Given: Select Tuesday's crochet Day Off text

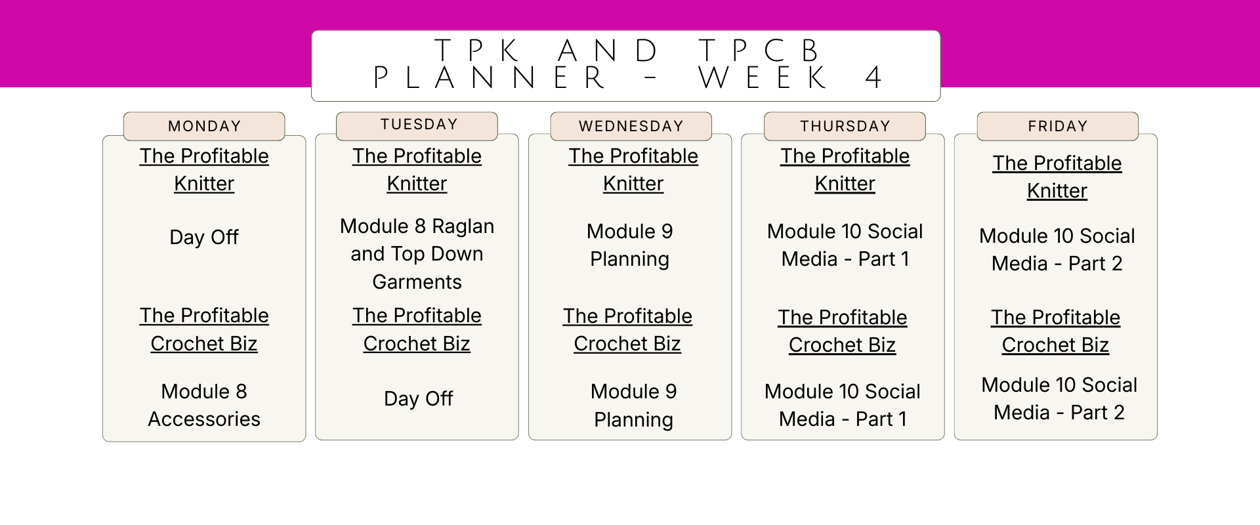Looking at the screenshot, I should (418, 398).
